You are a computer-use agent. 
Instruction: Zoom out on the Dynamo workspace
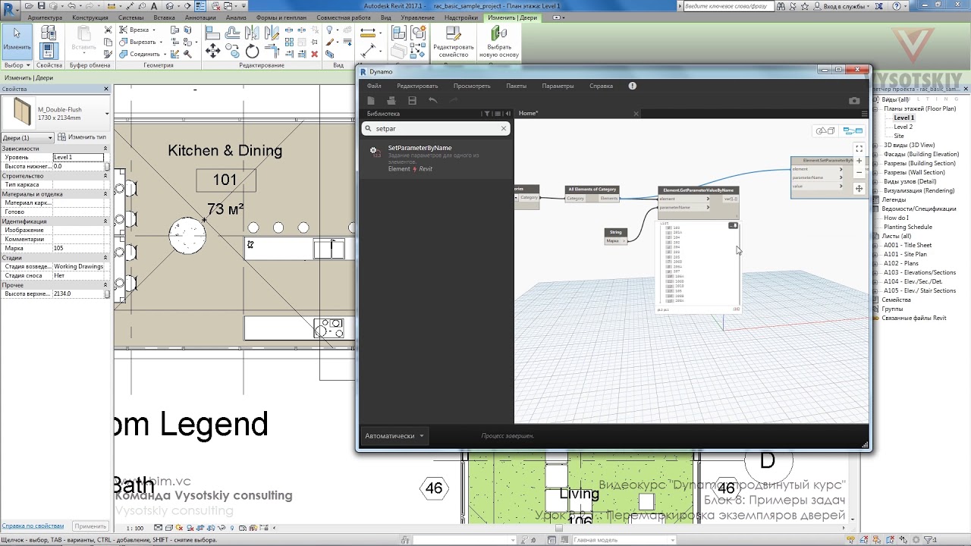point(859,172)
